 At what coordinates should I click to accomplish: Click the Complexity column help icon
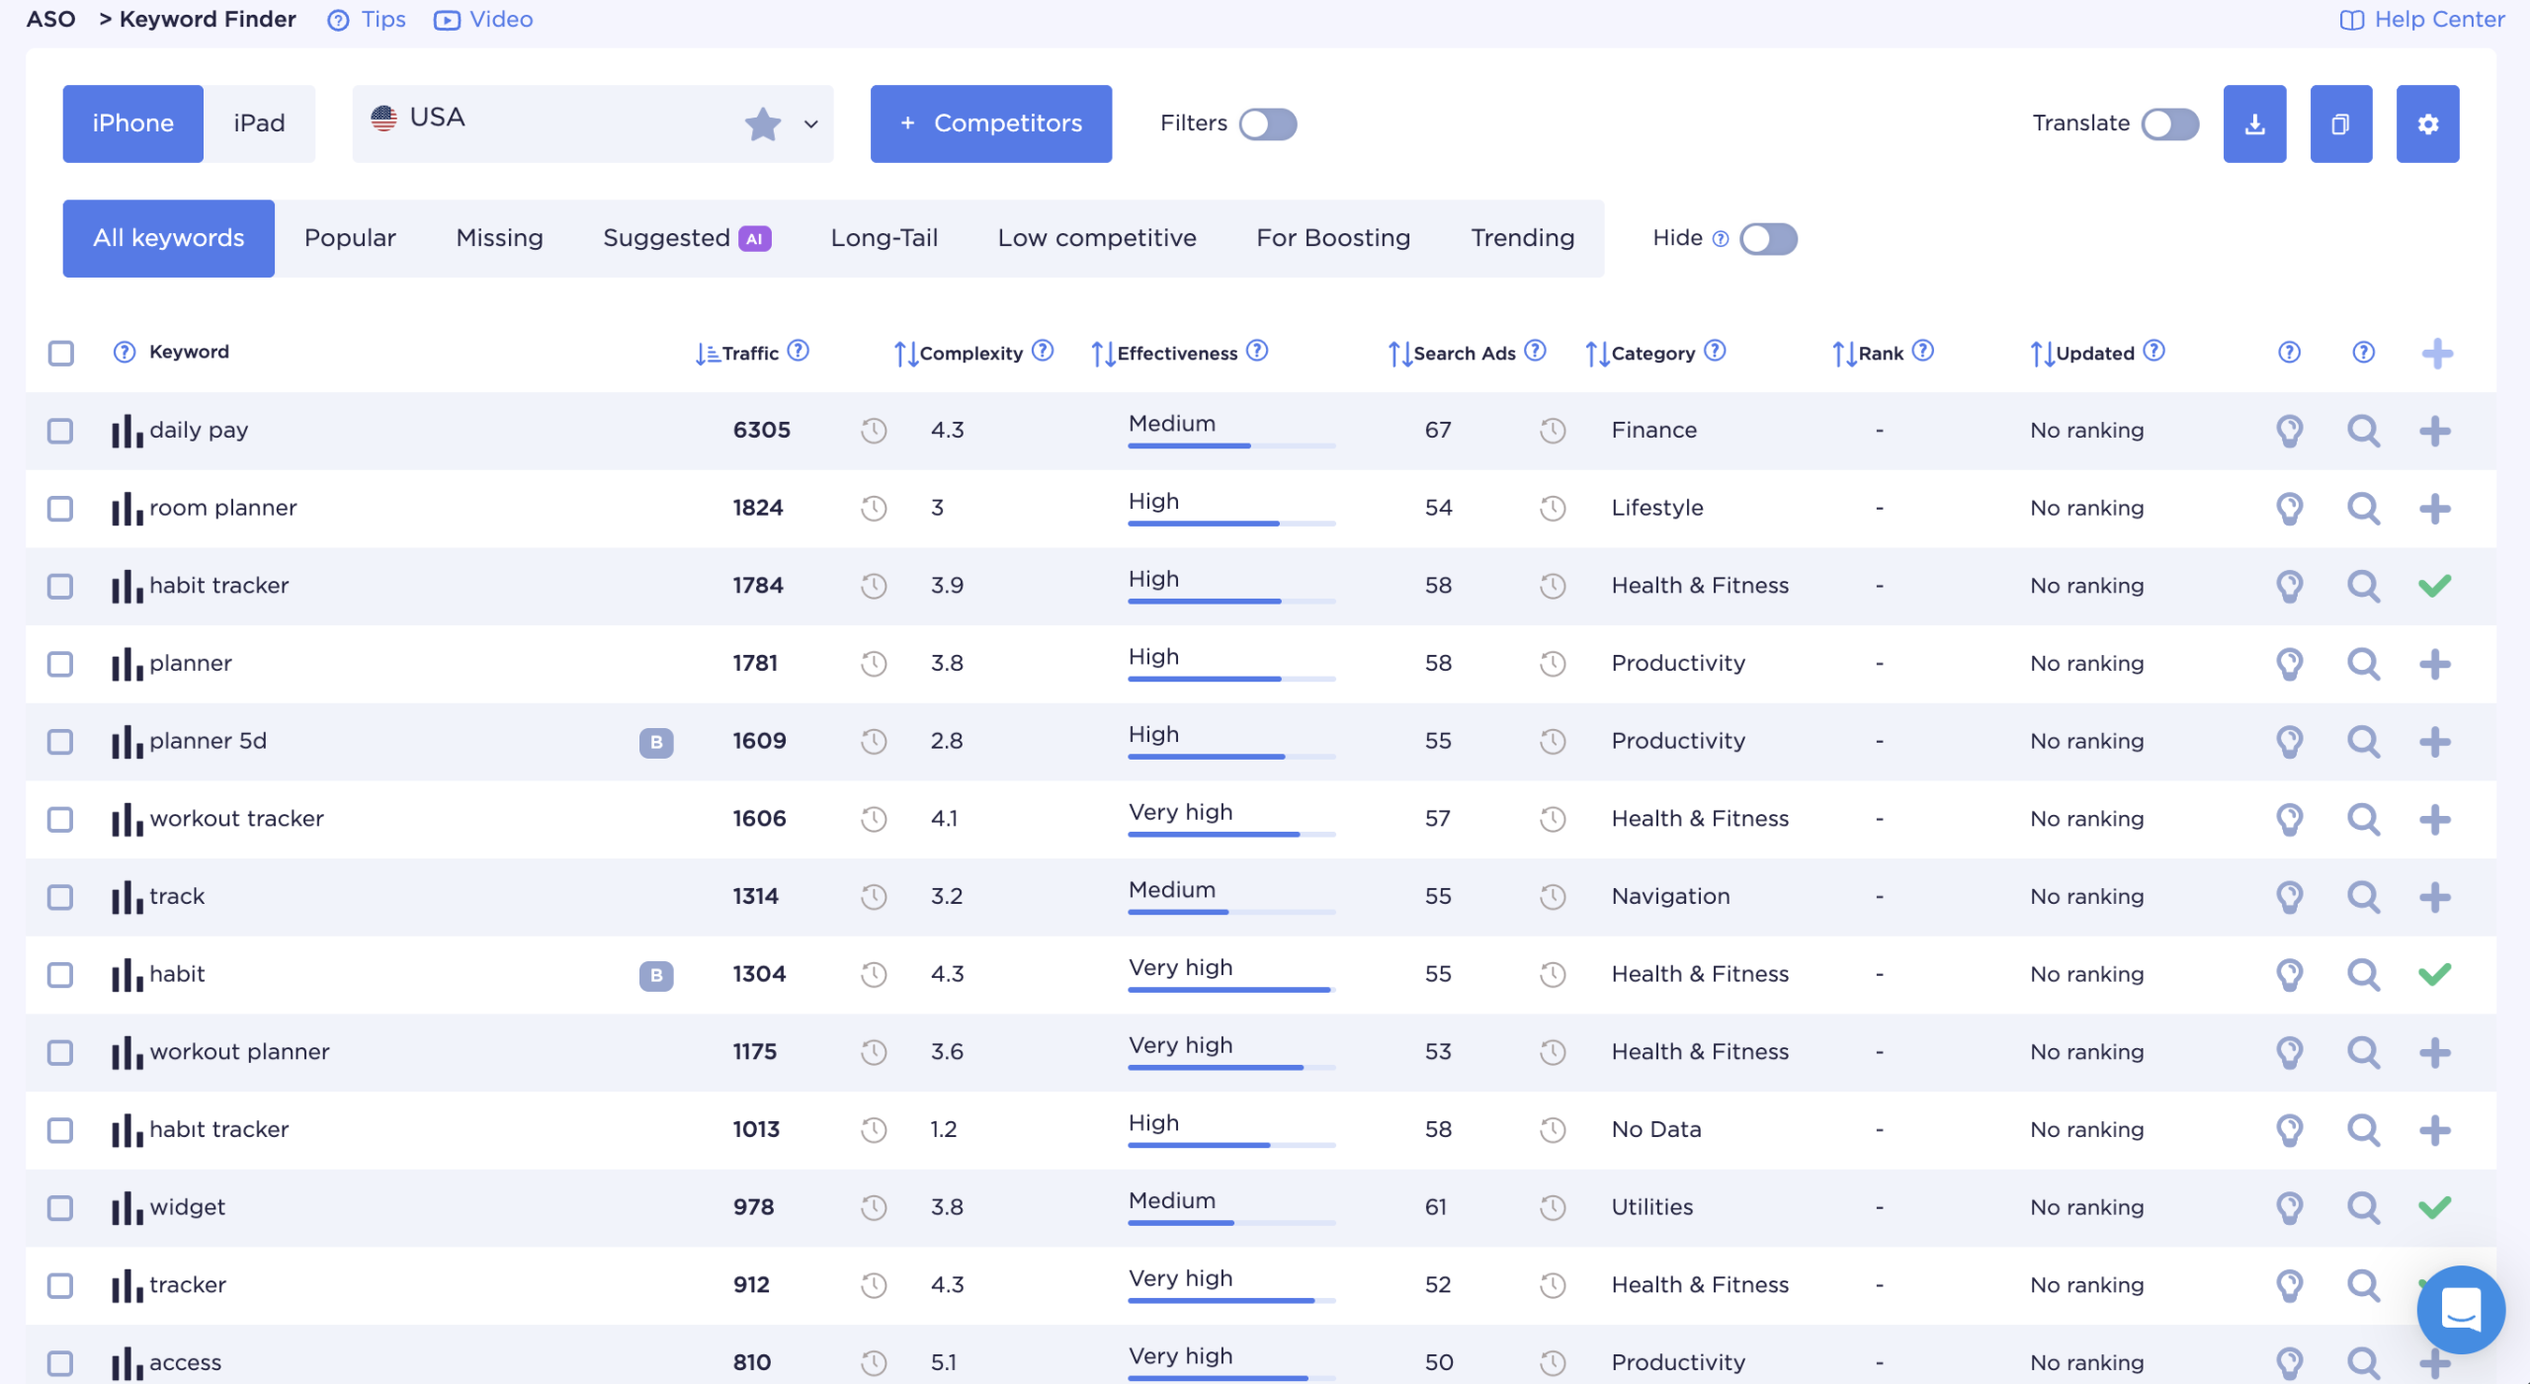click(1043, 351)
